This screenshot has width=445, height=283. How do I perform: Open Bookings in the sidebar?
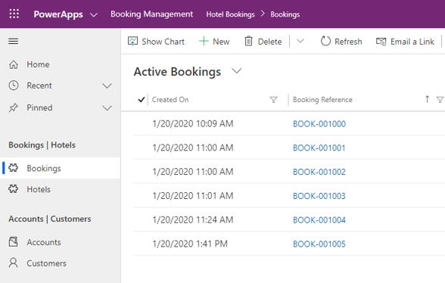[x=61, y=168]
